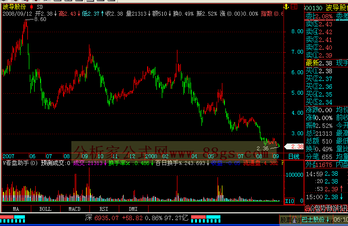This screenshot has width=348, height=226.
Task: Click the 最新 2.38 latest price row
Action: (x=319, y=63)
